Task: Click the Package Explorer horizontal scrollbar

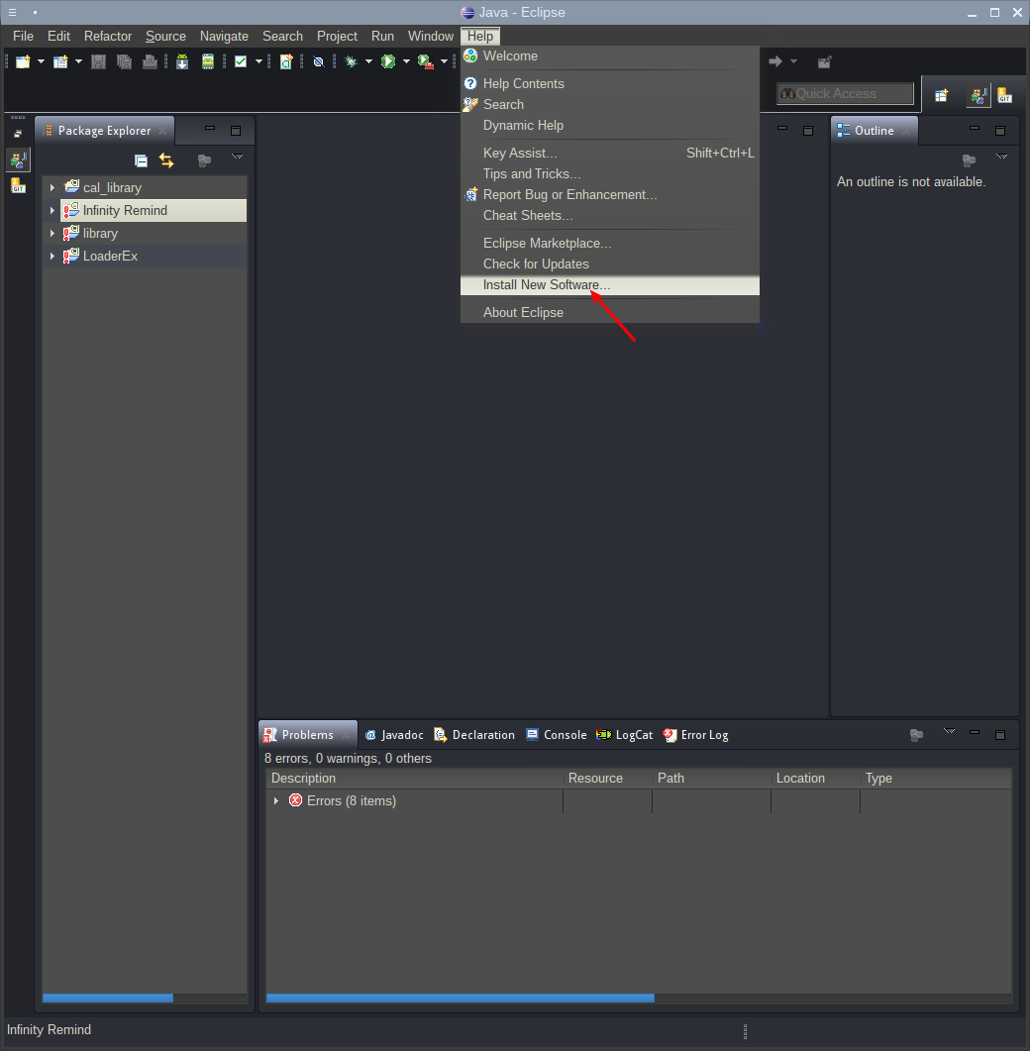Action: click(x=108, y=998)
